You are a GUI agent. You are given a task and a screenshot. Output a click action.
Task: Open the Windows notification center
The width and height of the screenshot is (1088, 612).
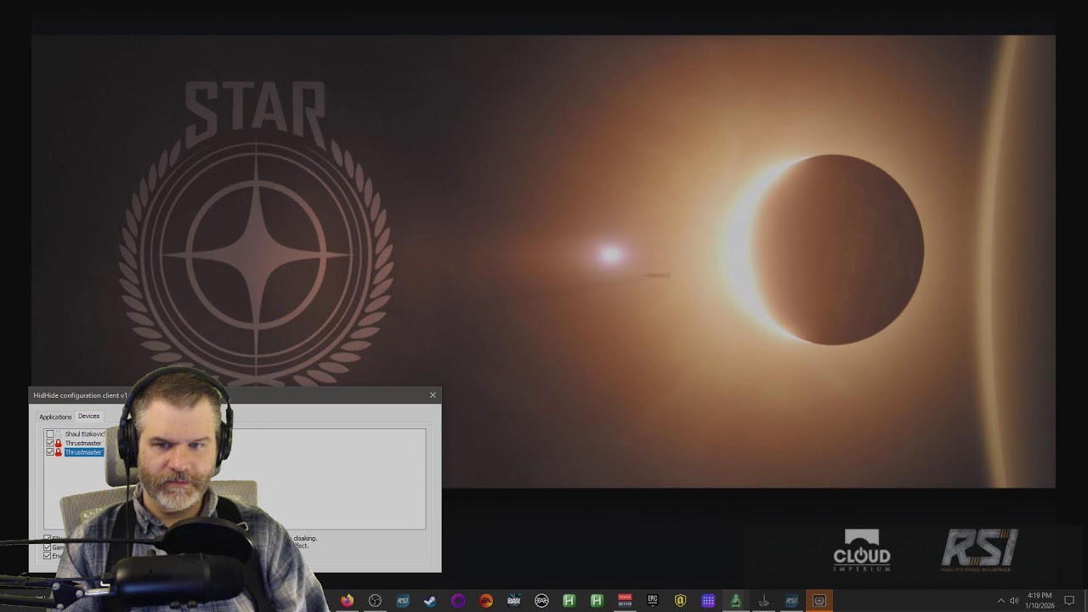point(1069,601)
